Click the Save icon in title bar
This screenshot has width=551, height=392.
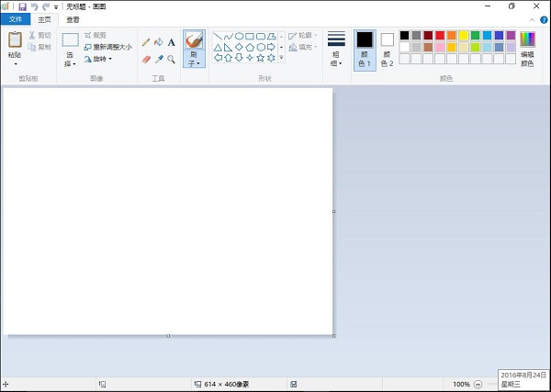[22, 6]
